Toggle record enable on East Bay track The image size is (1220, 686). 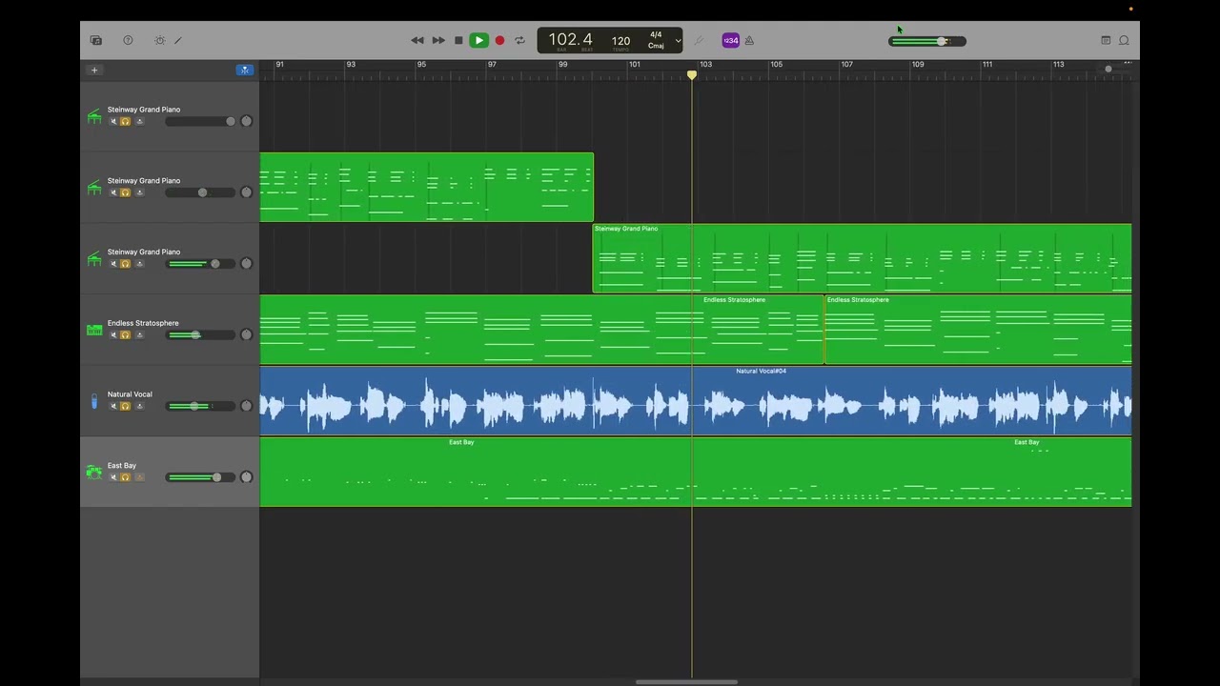tap(139, 477)
